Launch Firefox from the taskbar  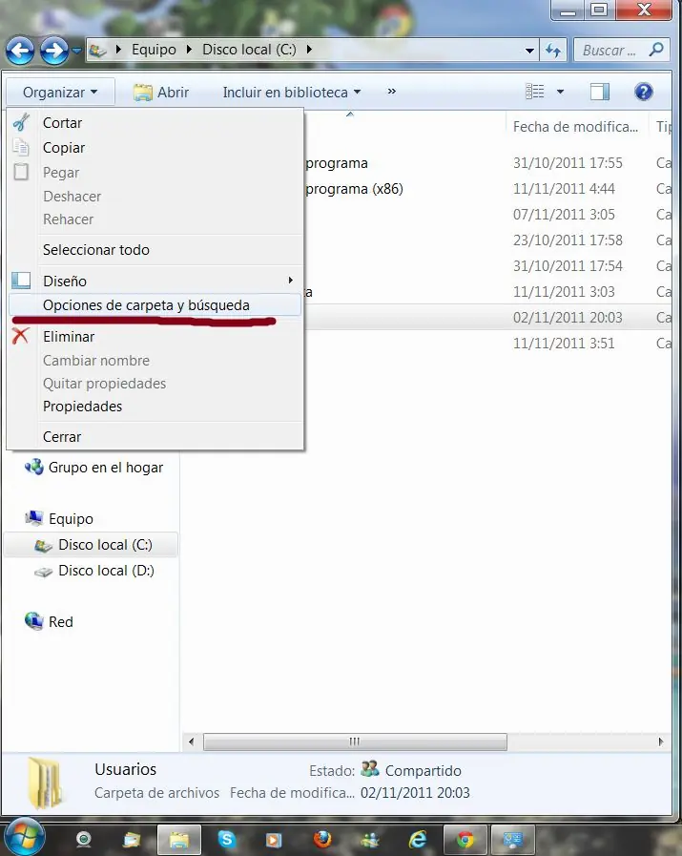tap(321, 839)
